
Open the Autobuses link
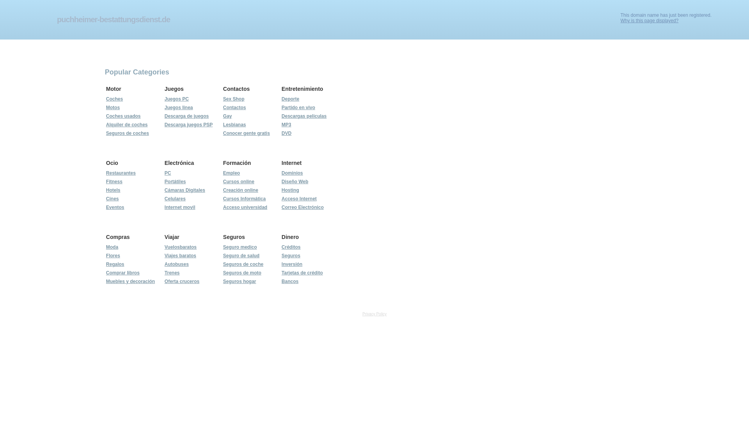pos(177,264)
